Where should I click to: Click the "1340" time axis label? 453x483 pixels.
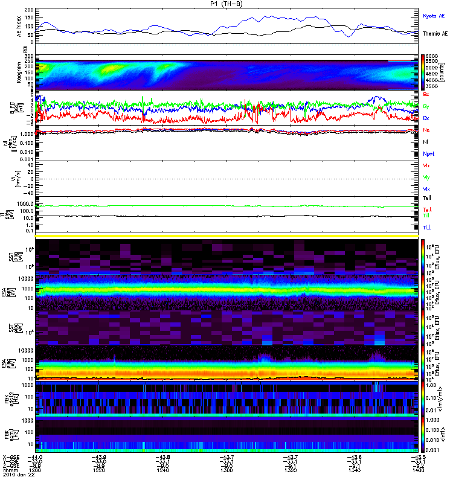point(355,470)
